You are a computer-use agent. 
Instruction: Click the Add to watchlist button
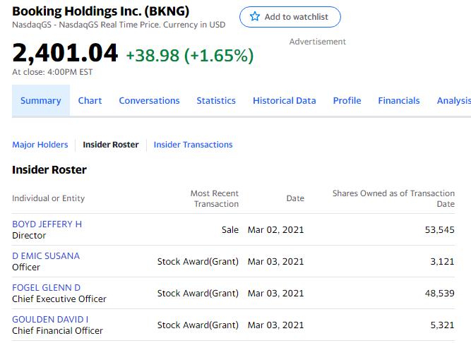click(290, 17)
